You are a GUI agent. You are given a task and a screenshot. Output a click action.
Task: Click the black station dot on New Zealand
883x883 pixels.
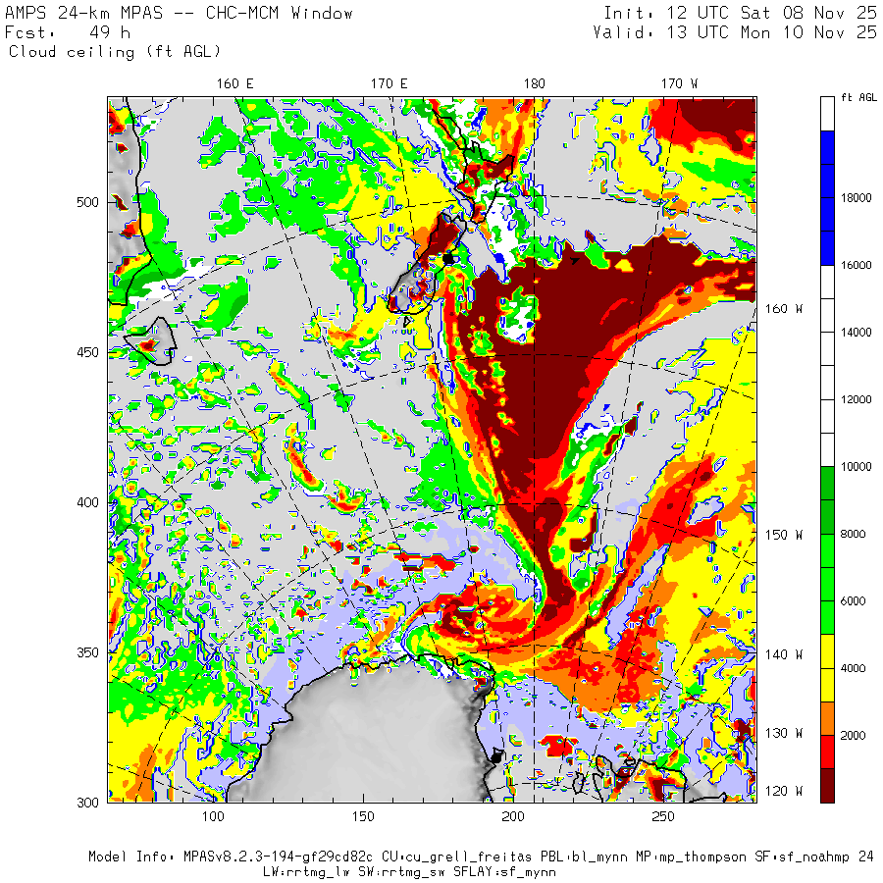point(448,258)
